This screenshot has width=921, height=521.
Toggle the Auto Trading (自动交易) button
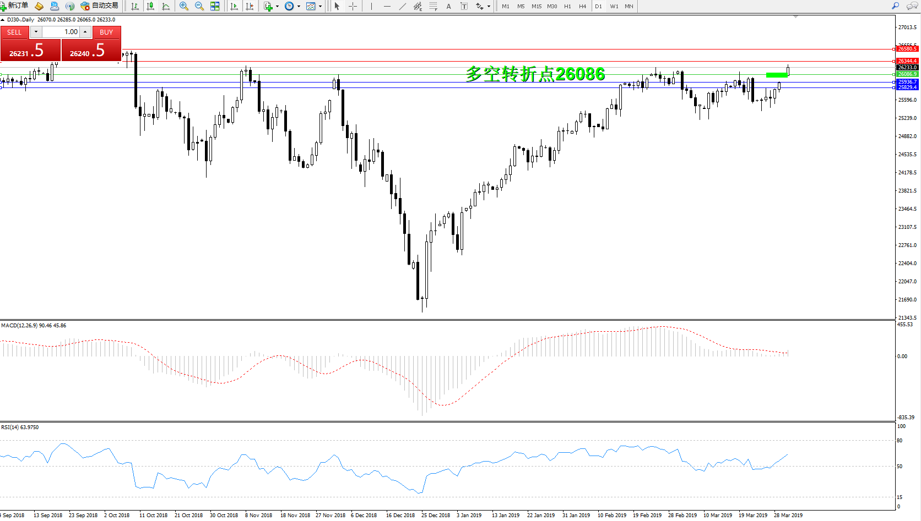(100, 6)
